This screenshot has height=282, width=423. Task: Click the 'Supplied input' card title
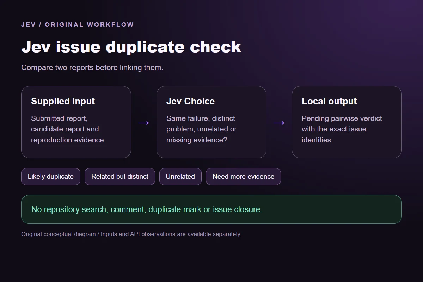63,101
